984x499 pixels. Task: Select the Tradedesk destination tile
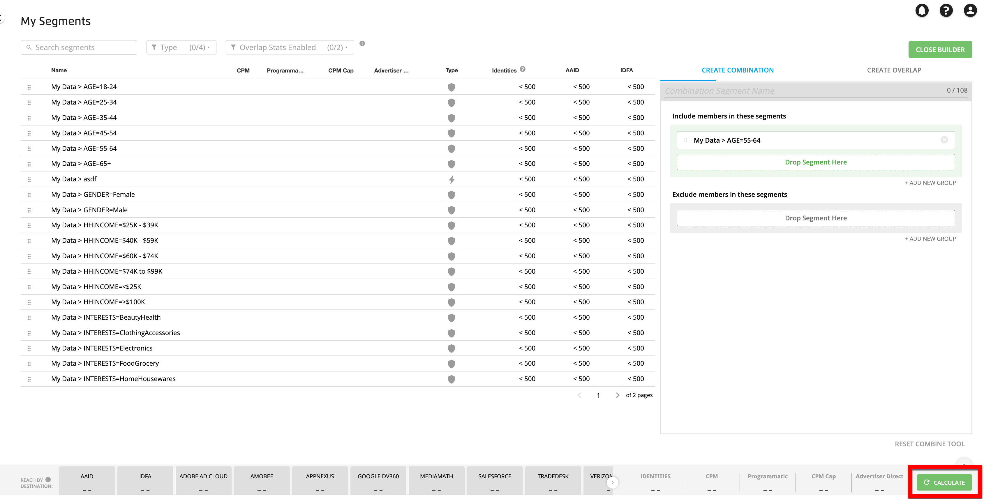coord(553,481)
